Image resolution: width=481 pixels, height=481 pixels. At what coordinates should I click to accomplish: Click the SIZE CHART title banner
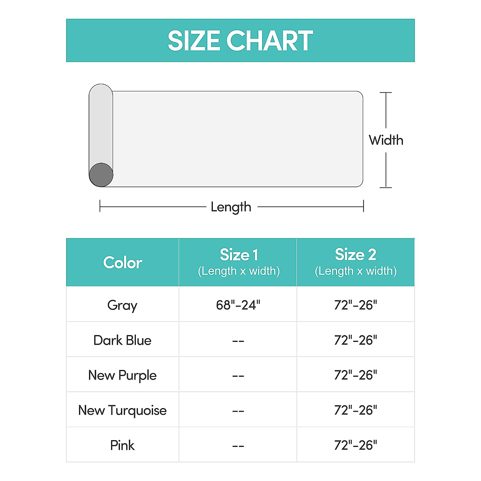pos(240,40)
